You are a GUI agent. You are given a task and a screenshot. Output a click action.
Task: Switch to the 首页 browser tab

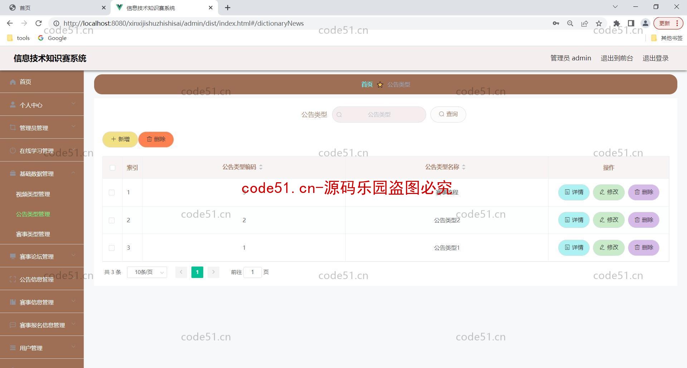tap(55, 8)
